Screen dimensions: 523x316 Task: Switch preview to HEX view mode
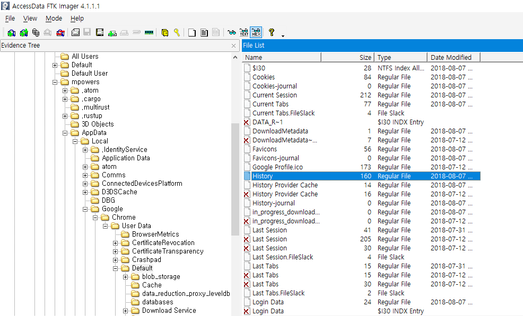(x=256, y=32)
